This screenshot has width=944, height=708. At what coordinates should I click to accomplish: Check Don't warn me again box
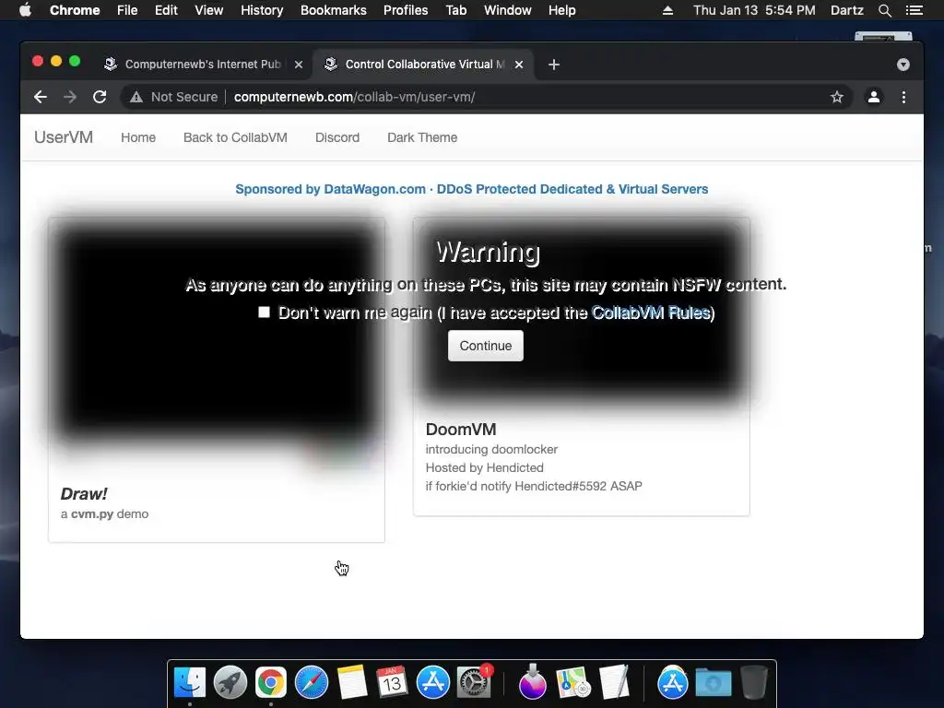click(264, 312)
